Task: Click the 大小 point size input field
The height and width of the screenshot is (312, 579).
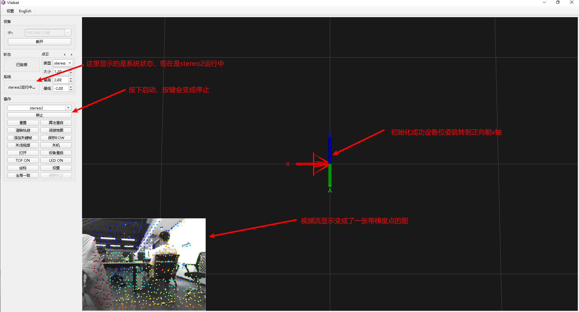Action: pos(61,71)
